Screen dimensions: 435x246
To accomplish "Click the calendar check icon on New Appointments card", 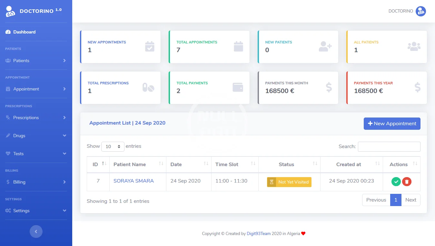I will pyautogui.click(x=150, y=47).
